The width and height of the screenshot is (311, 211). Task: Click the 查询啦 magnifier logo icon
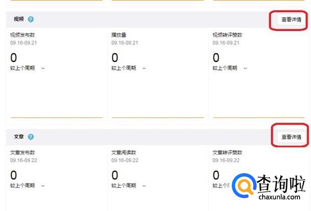tap(244, 187)
